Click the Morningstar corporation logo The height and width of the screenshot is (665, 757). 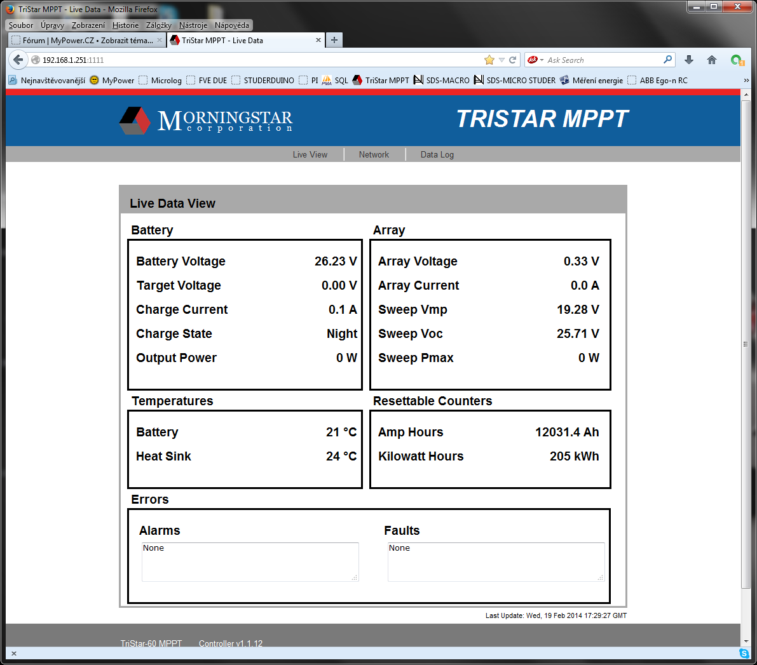tap(206, 120)
